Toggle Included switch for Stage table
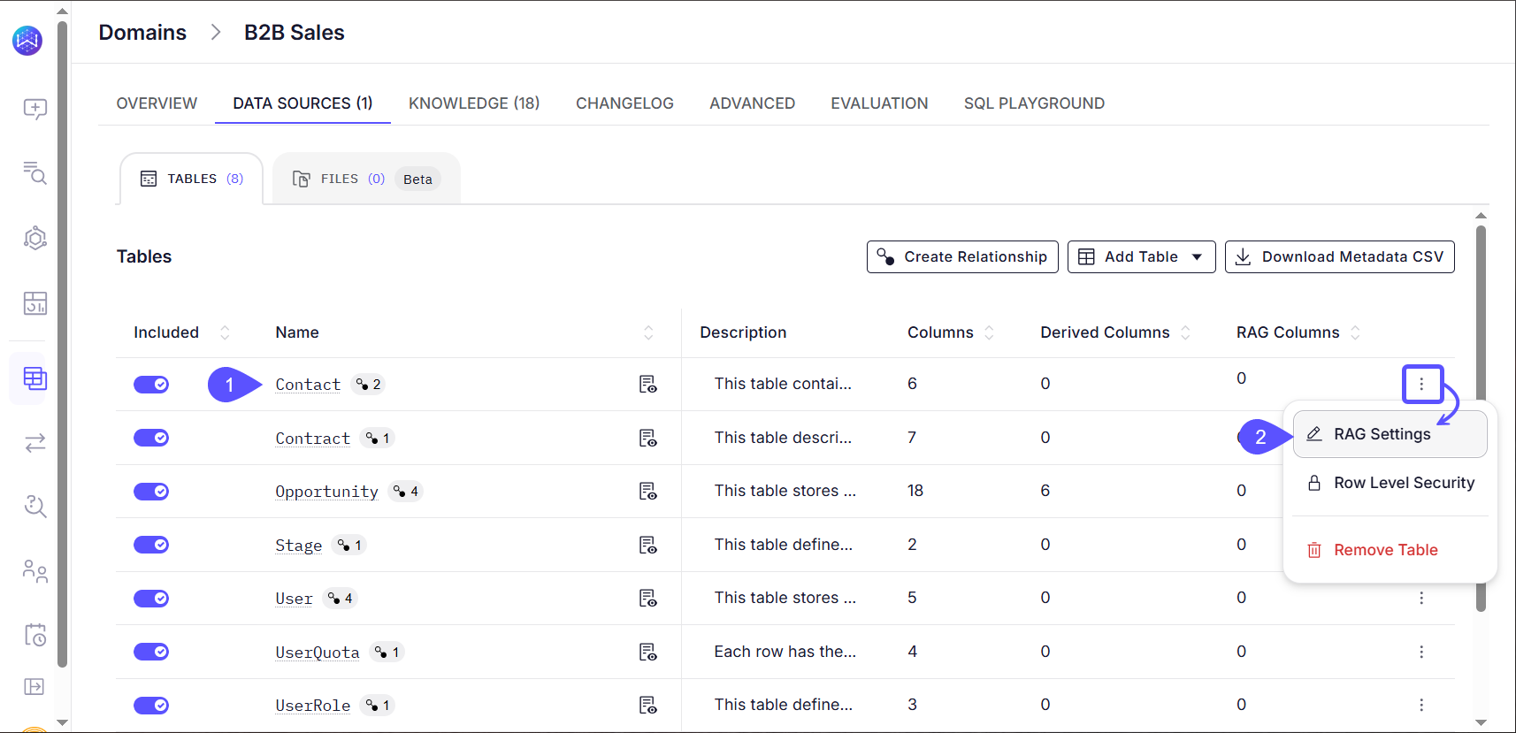This screenshot has width=1516, height=733. [x=151, y=545]
